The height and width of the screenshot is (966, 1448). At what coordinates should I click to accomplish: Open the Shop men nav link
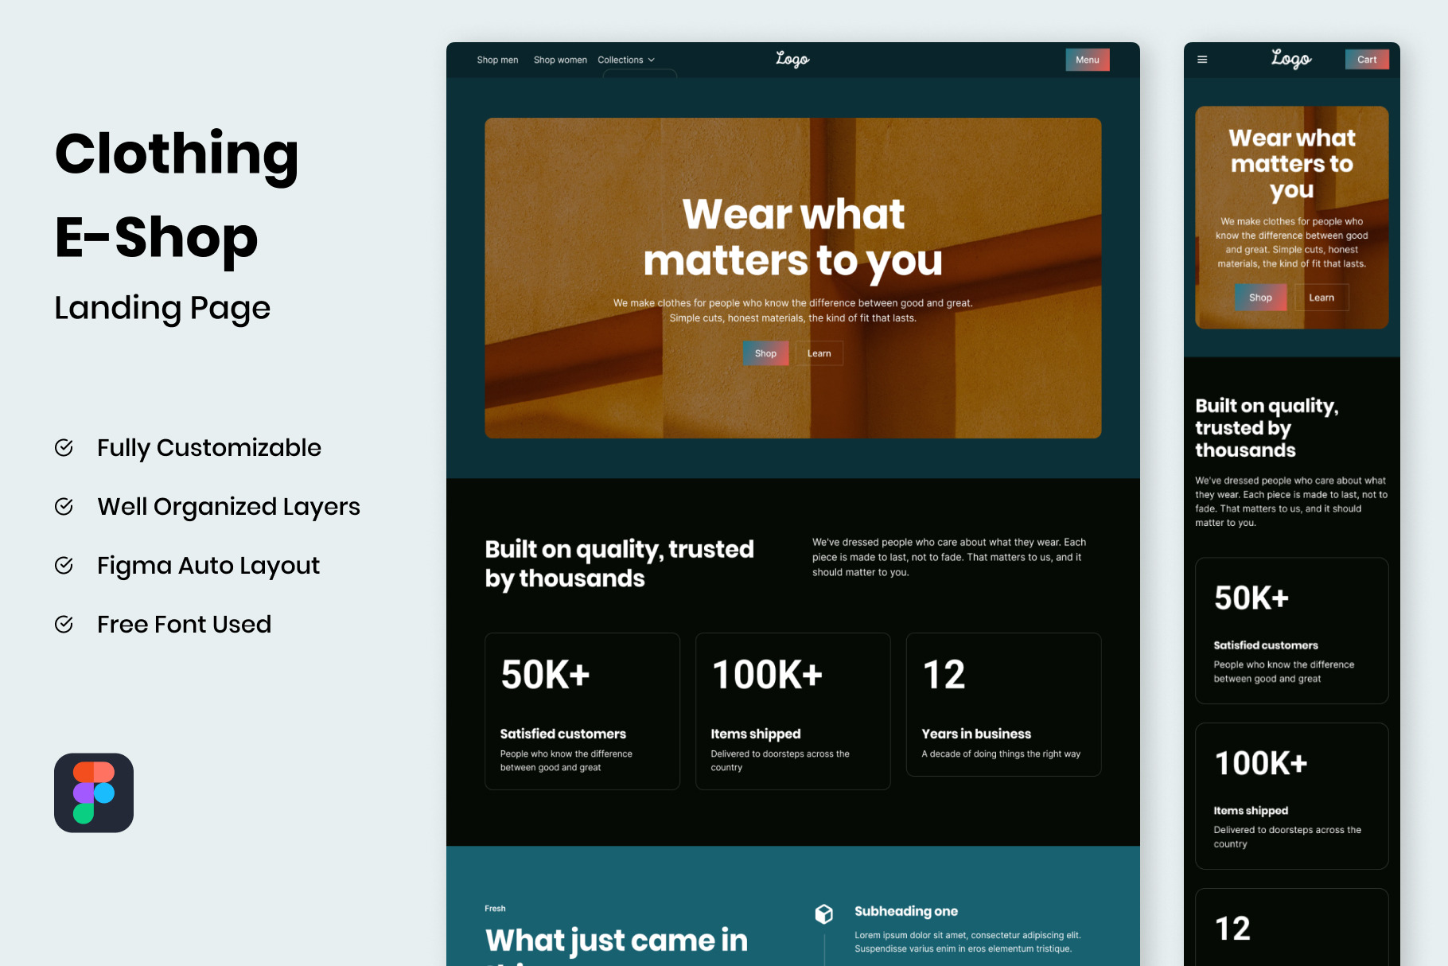(x=497, y=60)
